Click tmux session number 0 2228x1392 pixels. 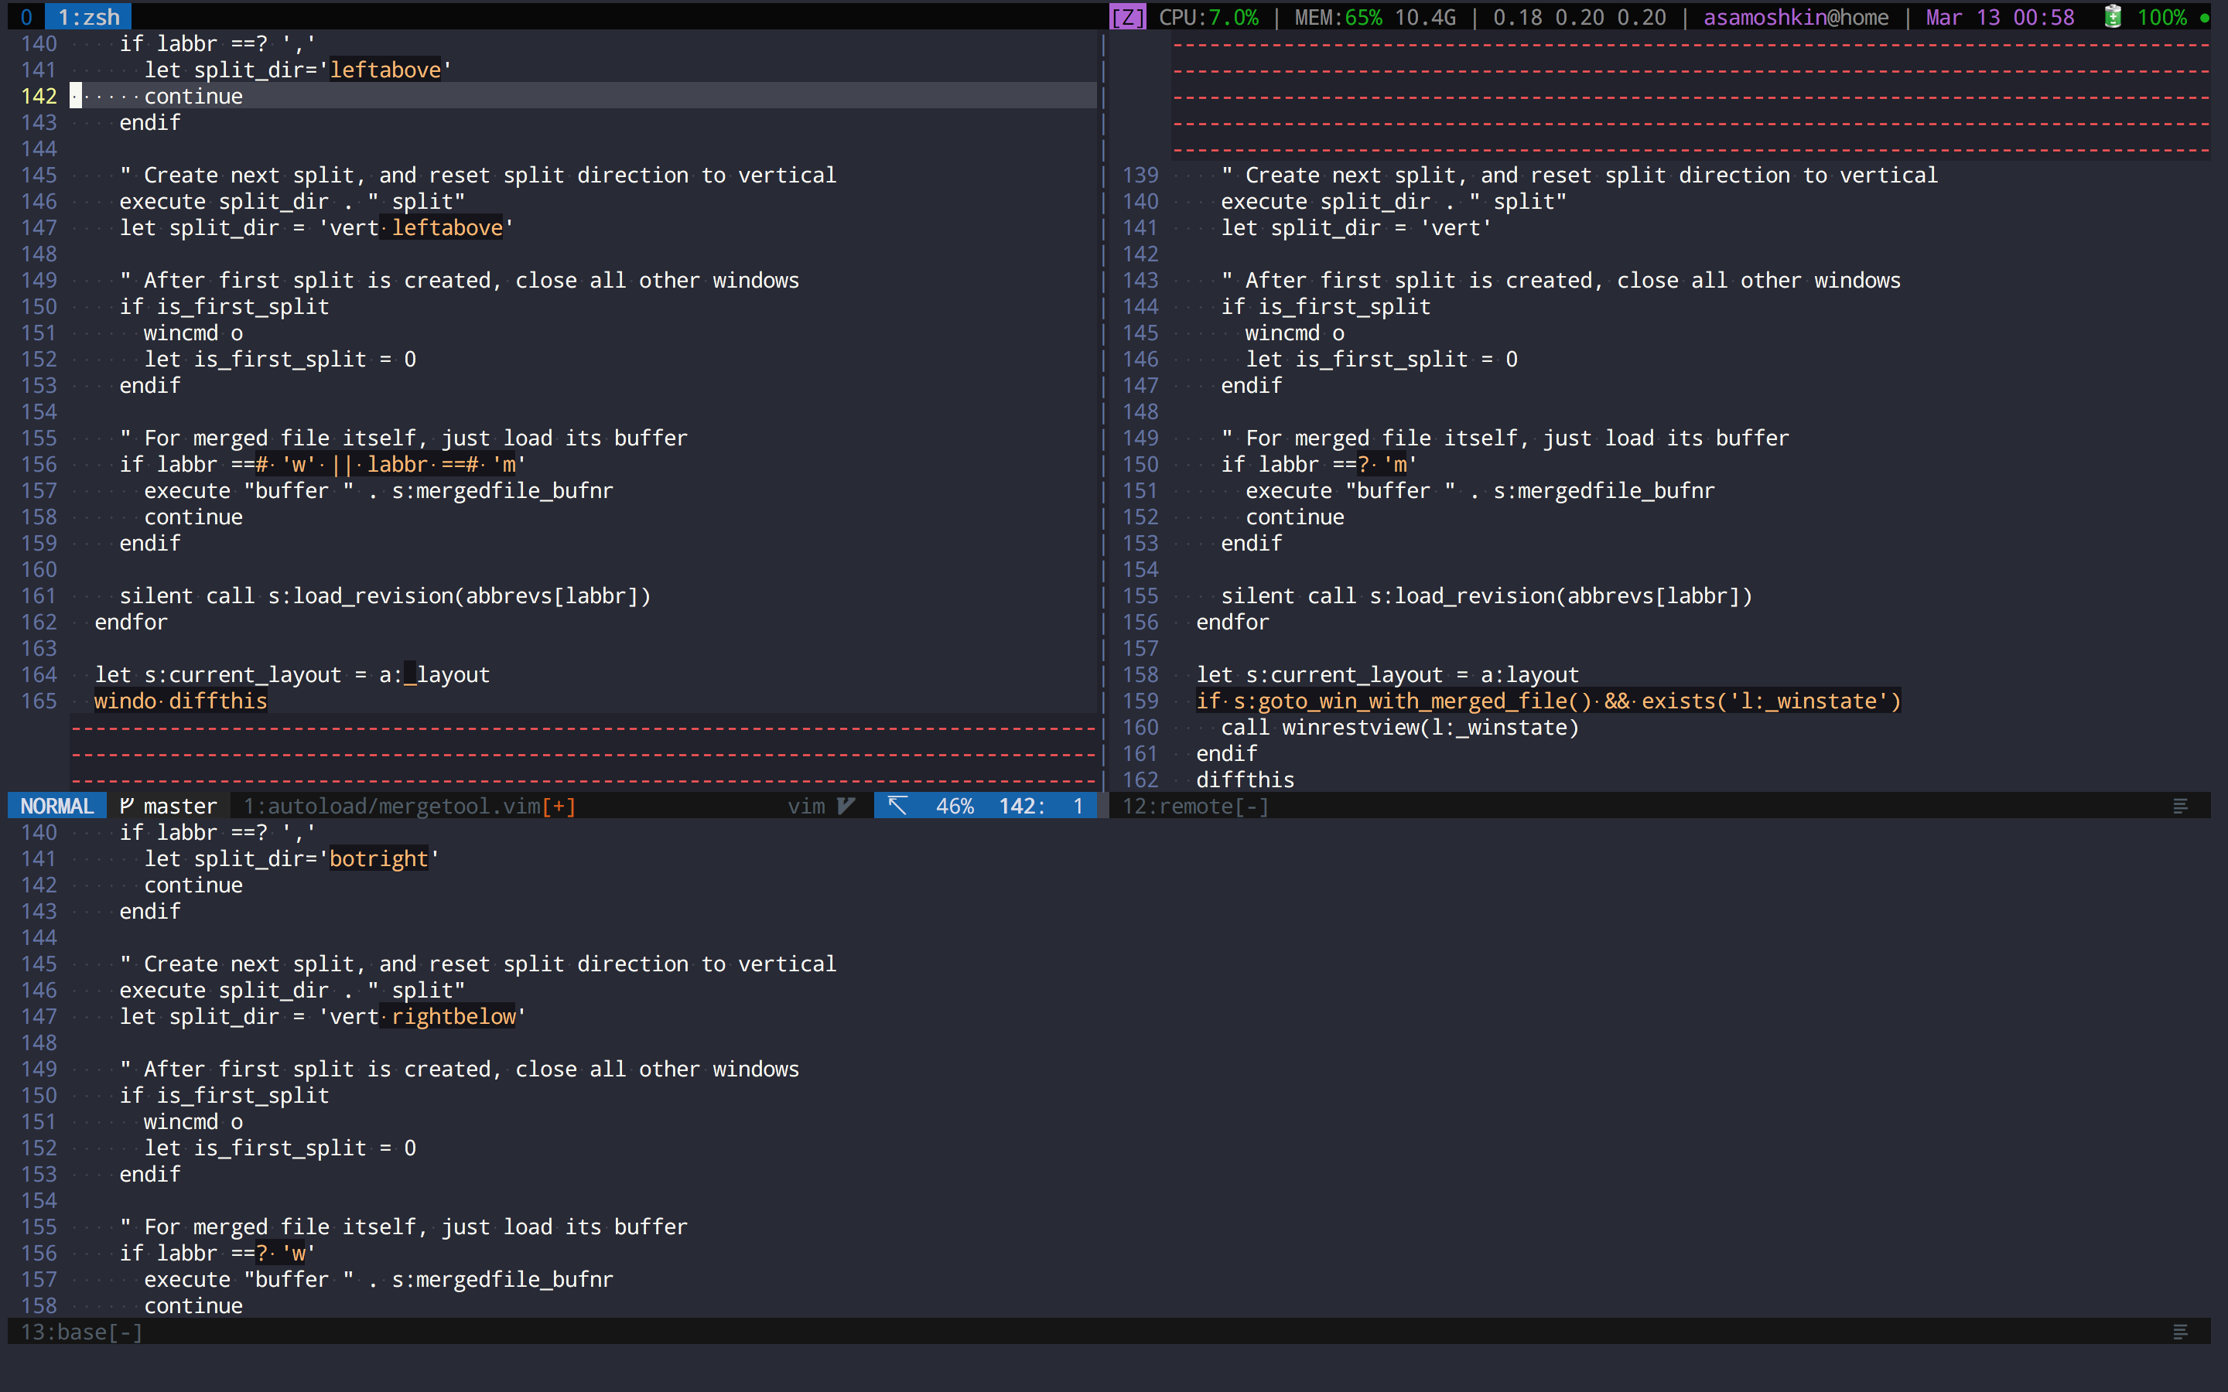(x=26, y=16)
